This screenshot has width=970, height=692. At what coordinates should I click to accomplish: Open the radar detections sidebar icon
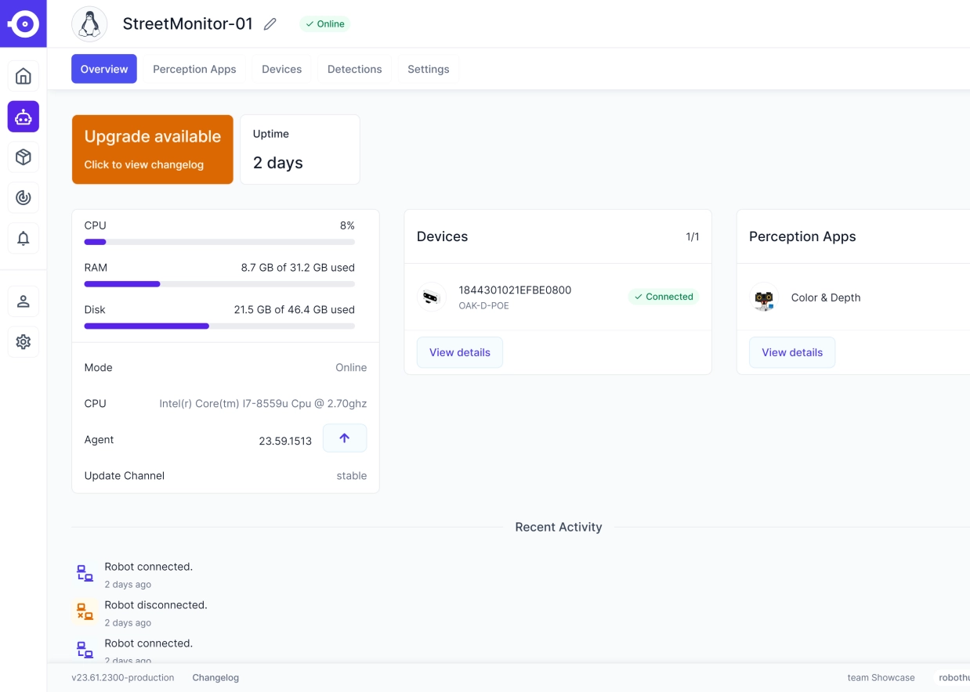click(x=24, y=198)
